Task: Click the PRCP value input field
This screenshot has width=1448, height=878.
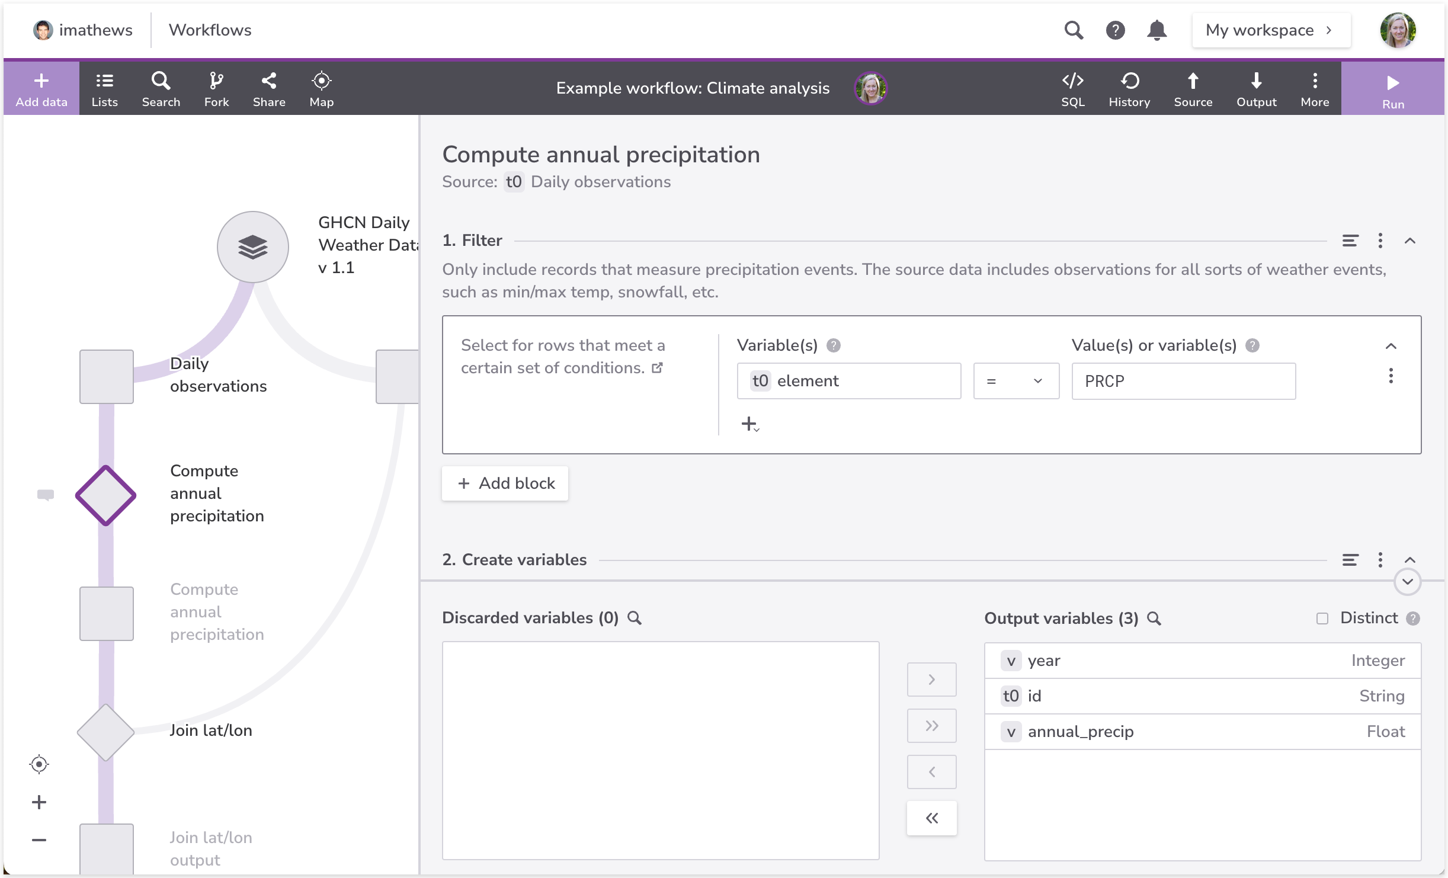Action: pos(1183,381)
